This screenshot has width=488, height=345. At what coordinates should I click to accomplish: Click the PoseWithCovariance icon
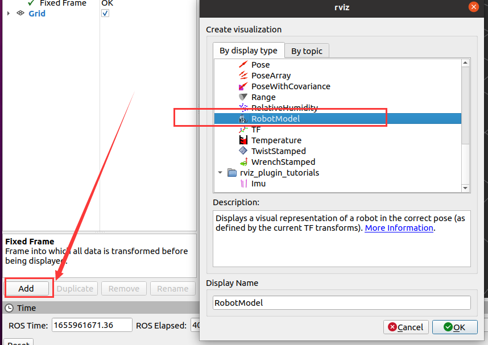(x=243, y=86)
